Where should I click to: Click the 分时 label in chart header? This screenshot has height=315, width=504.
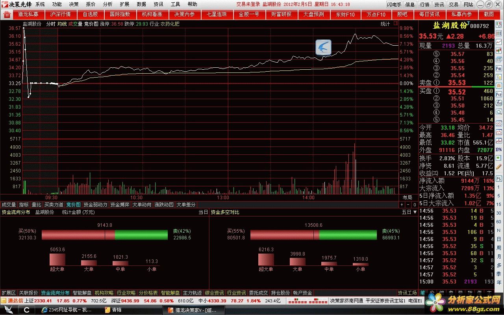coord(51,24)
